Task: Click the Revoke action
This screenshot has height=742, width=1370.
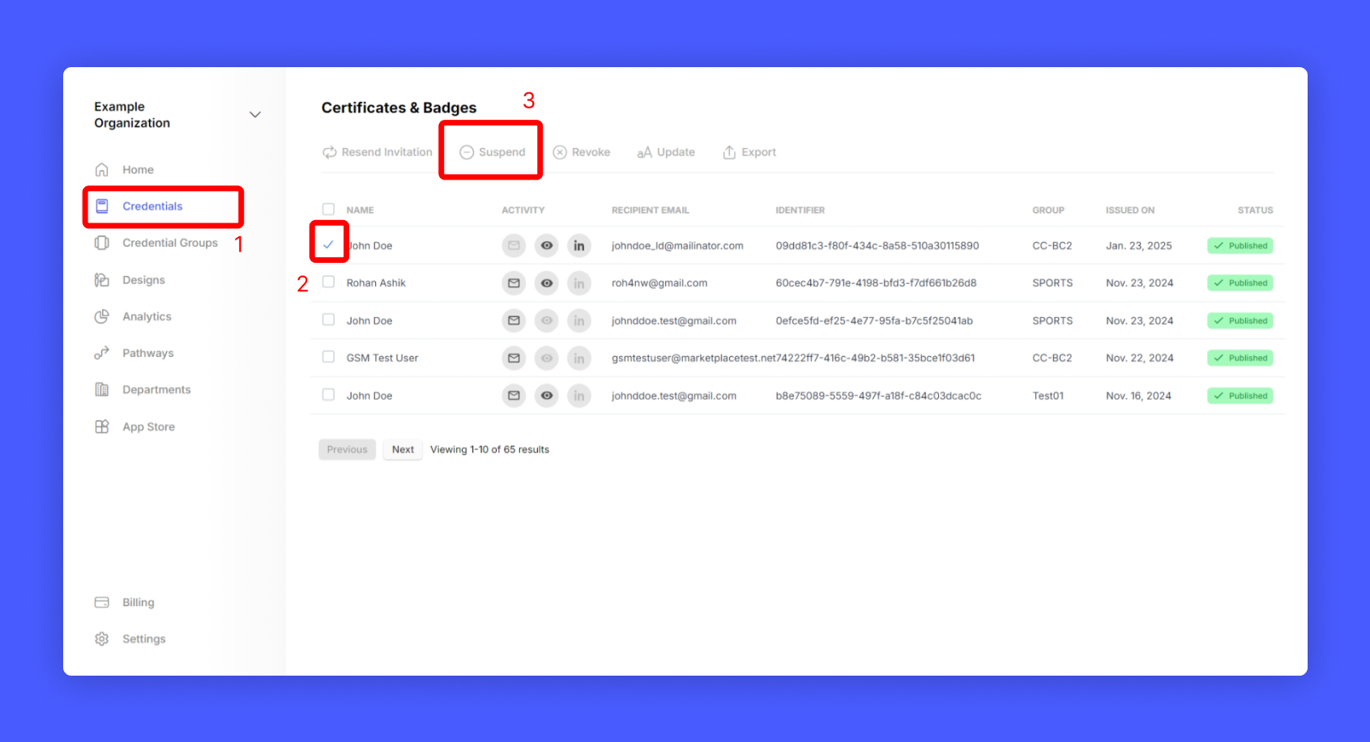Action: [582, 152]
